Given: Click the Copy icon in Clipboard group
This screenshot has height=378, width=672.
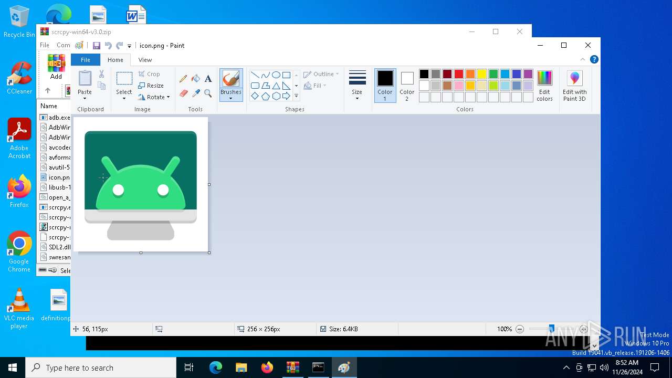Looking at the screenshot, I should click(x=101, y=86).
